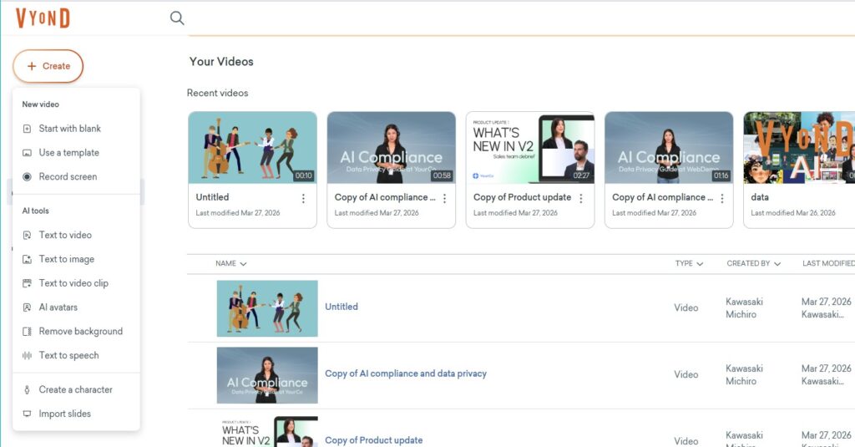The height and width of the screenshot is (447, 855).
Task: Click the Text to speech waveform icon
Action: [28, 356]
